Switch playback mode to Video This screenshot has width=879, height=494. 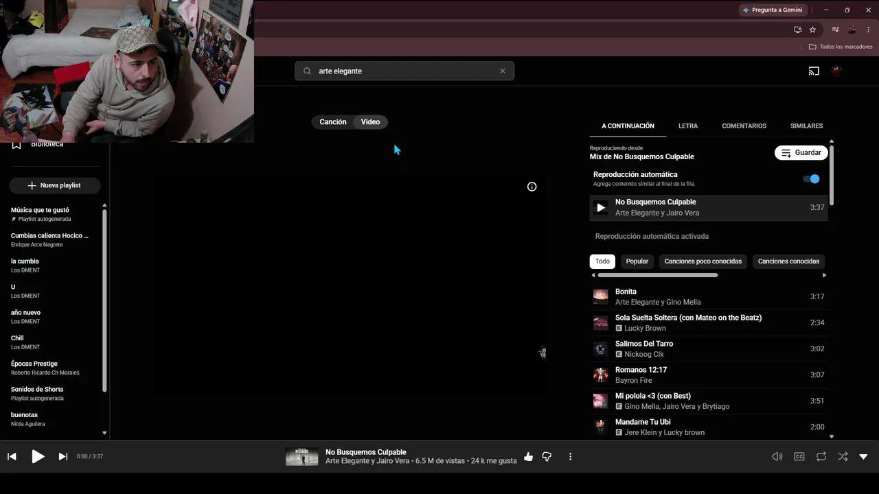[371, 122]
